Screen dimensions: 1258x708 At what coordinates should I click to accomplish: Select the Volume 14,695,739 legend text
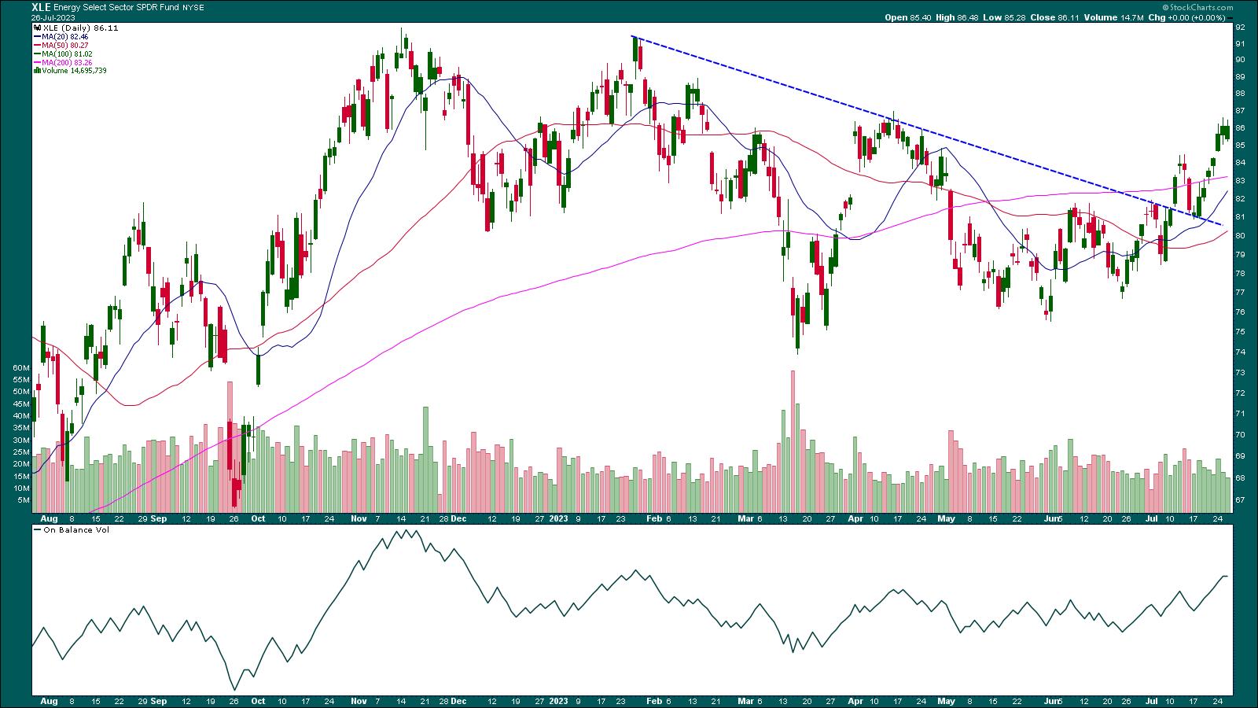point(74,71)
